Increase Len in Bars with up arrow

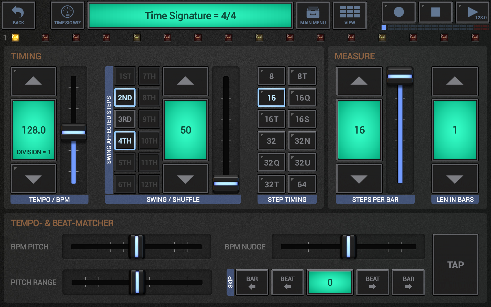pyautogui.click(x=455, y=81)
